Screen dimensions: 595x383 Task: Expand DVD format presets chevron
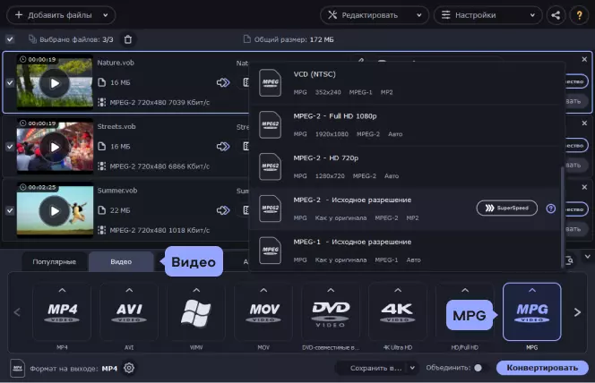(331, 291)
